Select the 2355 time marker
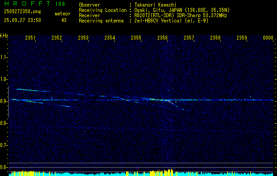The width and height of the screenshot is (277, 176). (136, 37)
